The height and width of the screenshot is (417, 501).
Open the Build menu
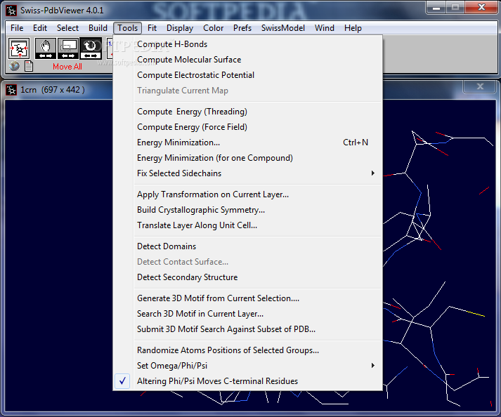tap(98, 28)
